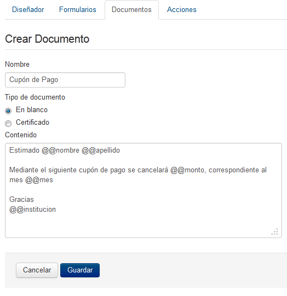Click the Certificado option label text

32,123
